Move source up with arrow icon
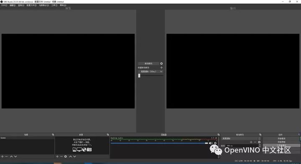The height and width of the screenshot is (164, 301). pyautogui.click(x=71, y=156)
